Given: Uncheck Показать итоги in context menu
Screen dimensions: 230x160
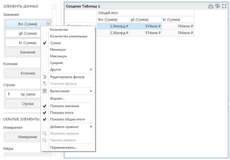Looking at the screenshot, I should pos(62,113).
